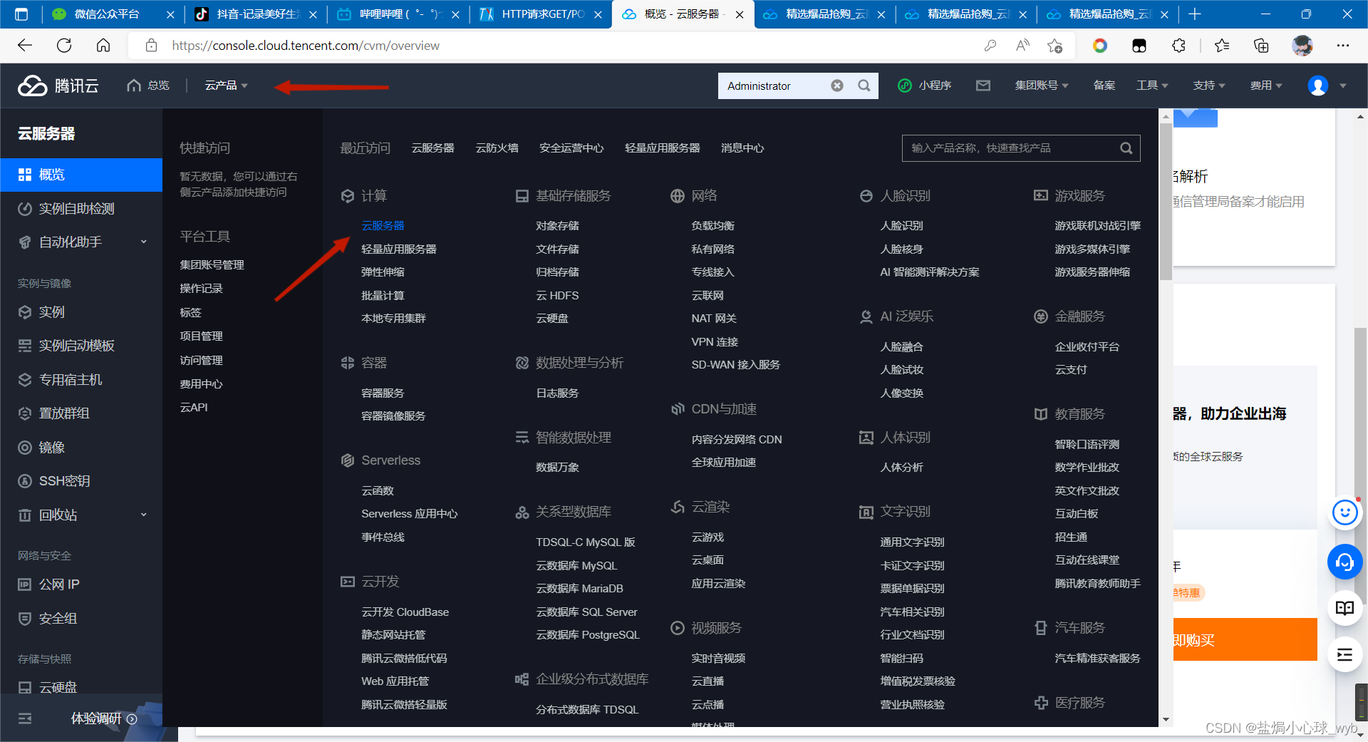Image resolution: width=1368 pixels, height=742 pixels.
Task: Expand the account arrow beside avatar
Action: (1343, 86)
